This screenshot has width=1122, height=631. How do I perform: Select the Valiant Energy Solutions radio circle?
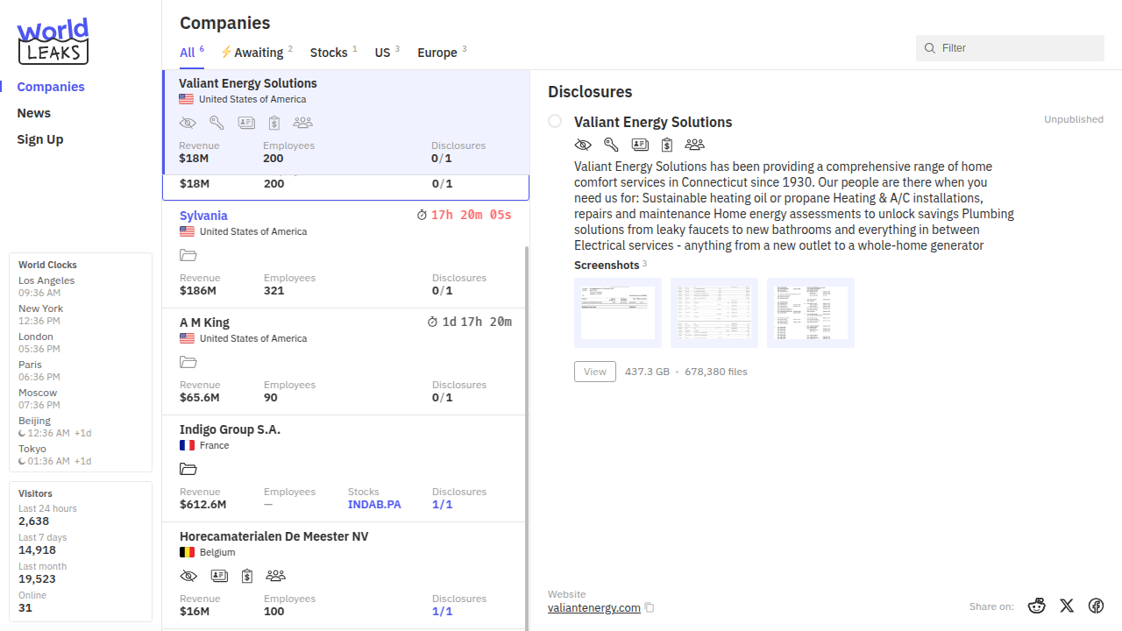(x=555, y=121)
